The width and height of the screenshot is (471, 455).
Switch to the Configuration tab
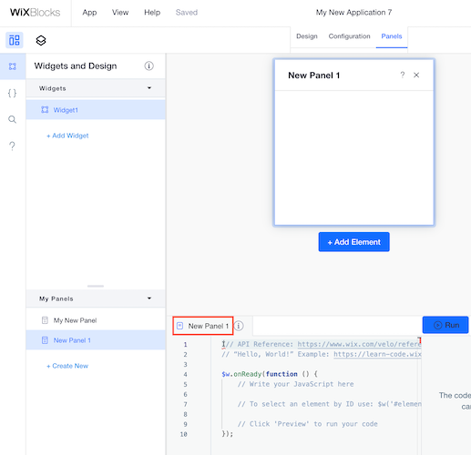pos(350,36)
